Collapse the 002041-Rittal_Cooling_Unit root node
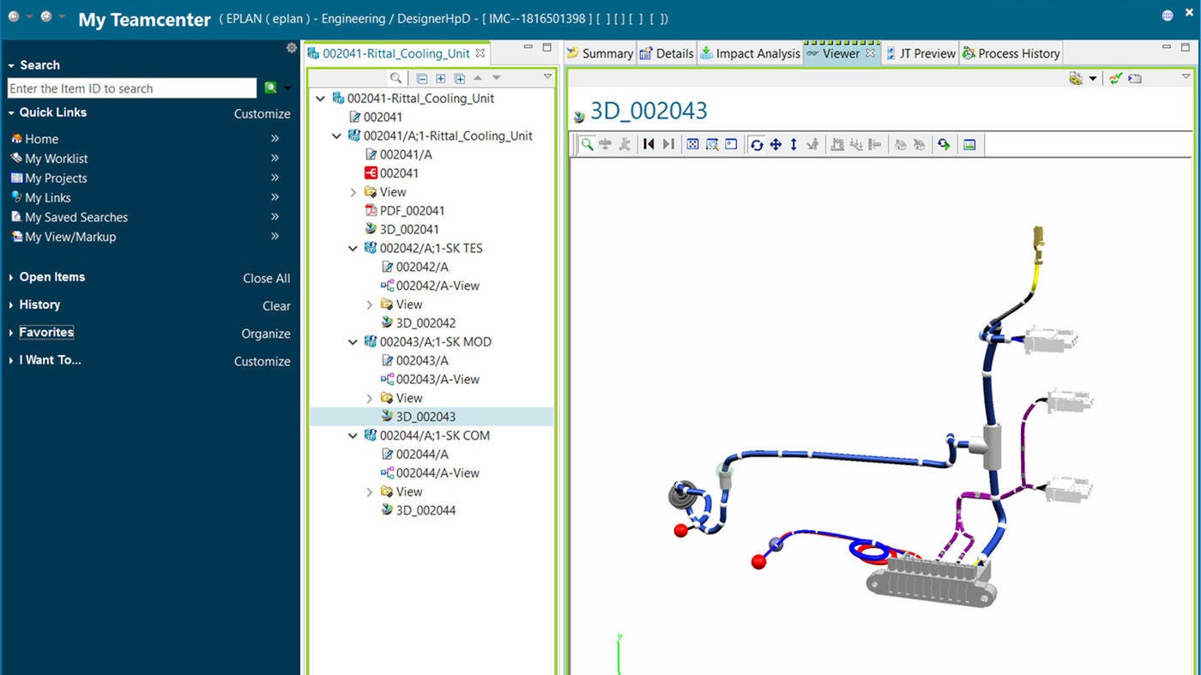This screenshot has height=675, width=1201. [x=321, y=99]
